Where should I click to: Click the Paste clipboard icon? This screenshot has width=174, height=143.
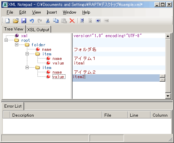coord(64,21)
